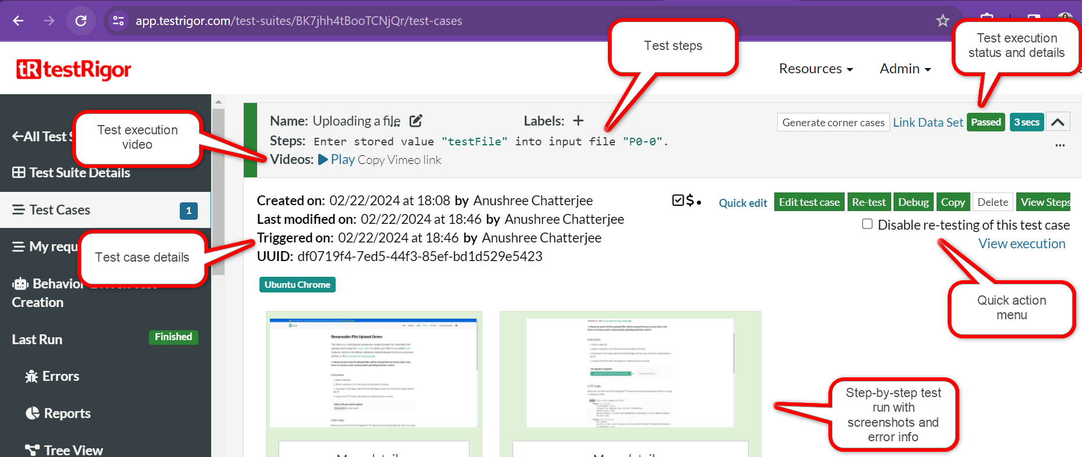Screen dimensions: 1082x457
Task: Expand the Admin dropdown menu
Action: (905, 69)
